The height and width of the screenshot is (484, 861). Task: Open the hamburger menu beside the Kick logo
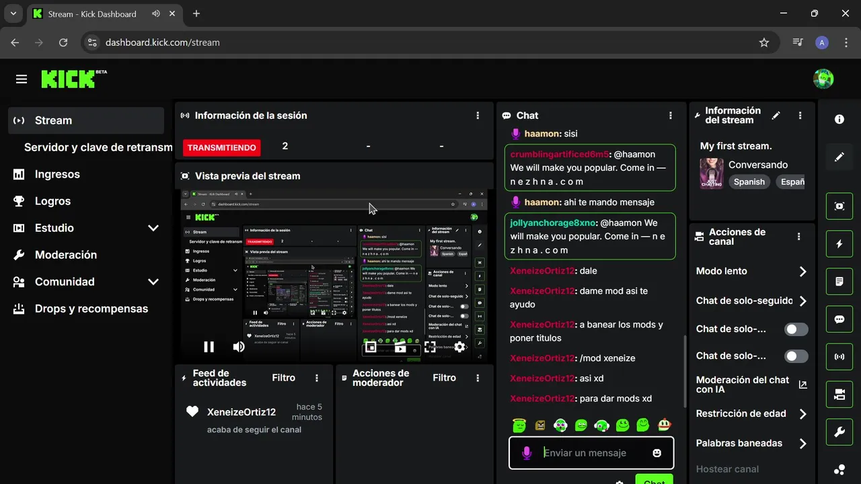(x=22, y=79)
